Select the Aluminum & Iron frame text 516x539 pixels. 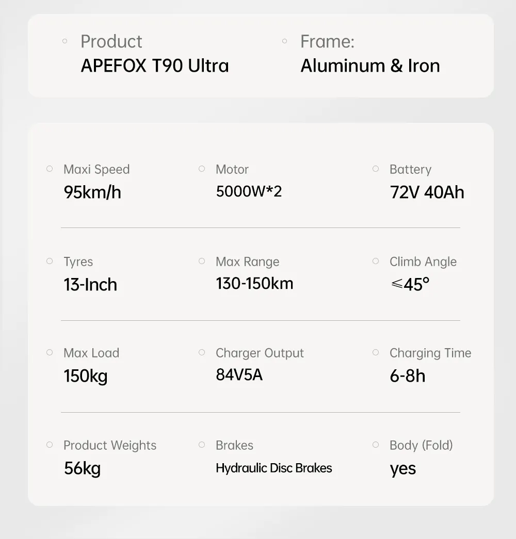pyautogui.click(x=370, y=66)
